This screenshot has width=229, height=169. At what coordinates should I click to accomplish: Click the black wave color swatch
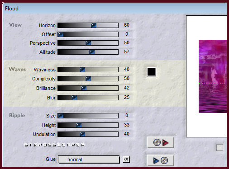pyautogui.click(x=152, y=72)
